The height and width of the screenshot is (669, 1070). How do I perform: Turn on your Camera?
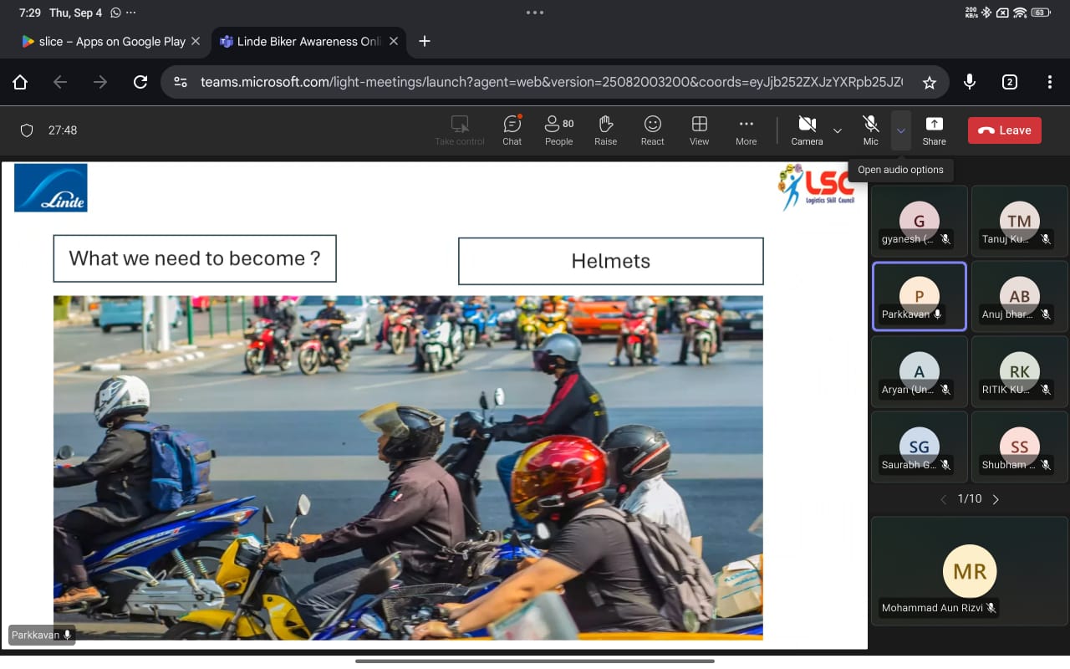806,130
